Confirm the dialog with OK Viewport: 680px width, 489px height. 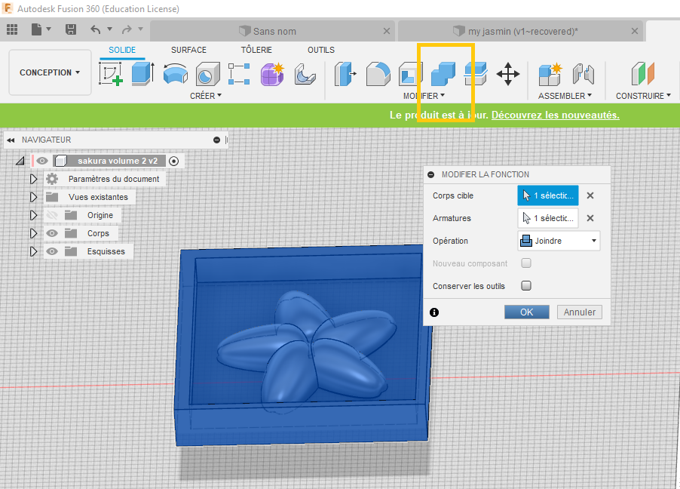[526, 312]
